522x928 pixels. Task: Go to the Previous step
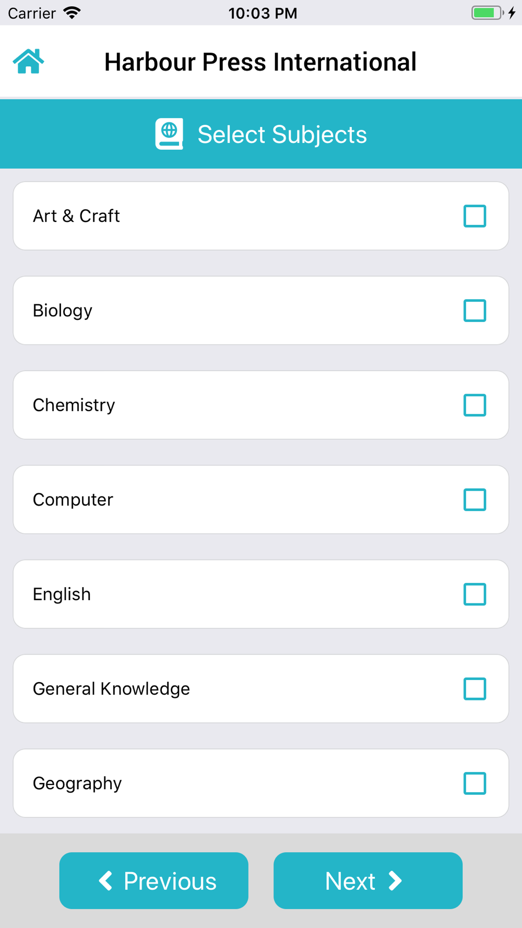(x=154, y=881)
